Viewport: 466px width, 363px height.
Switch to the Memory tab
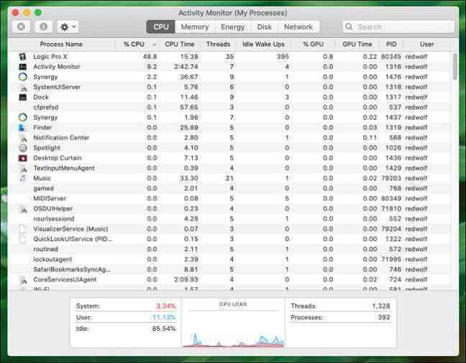coord(195,27)
